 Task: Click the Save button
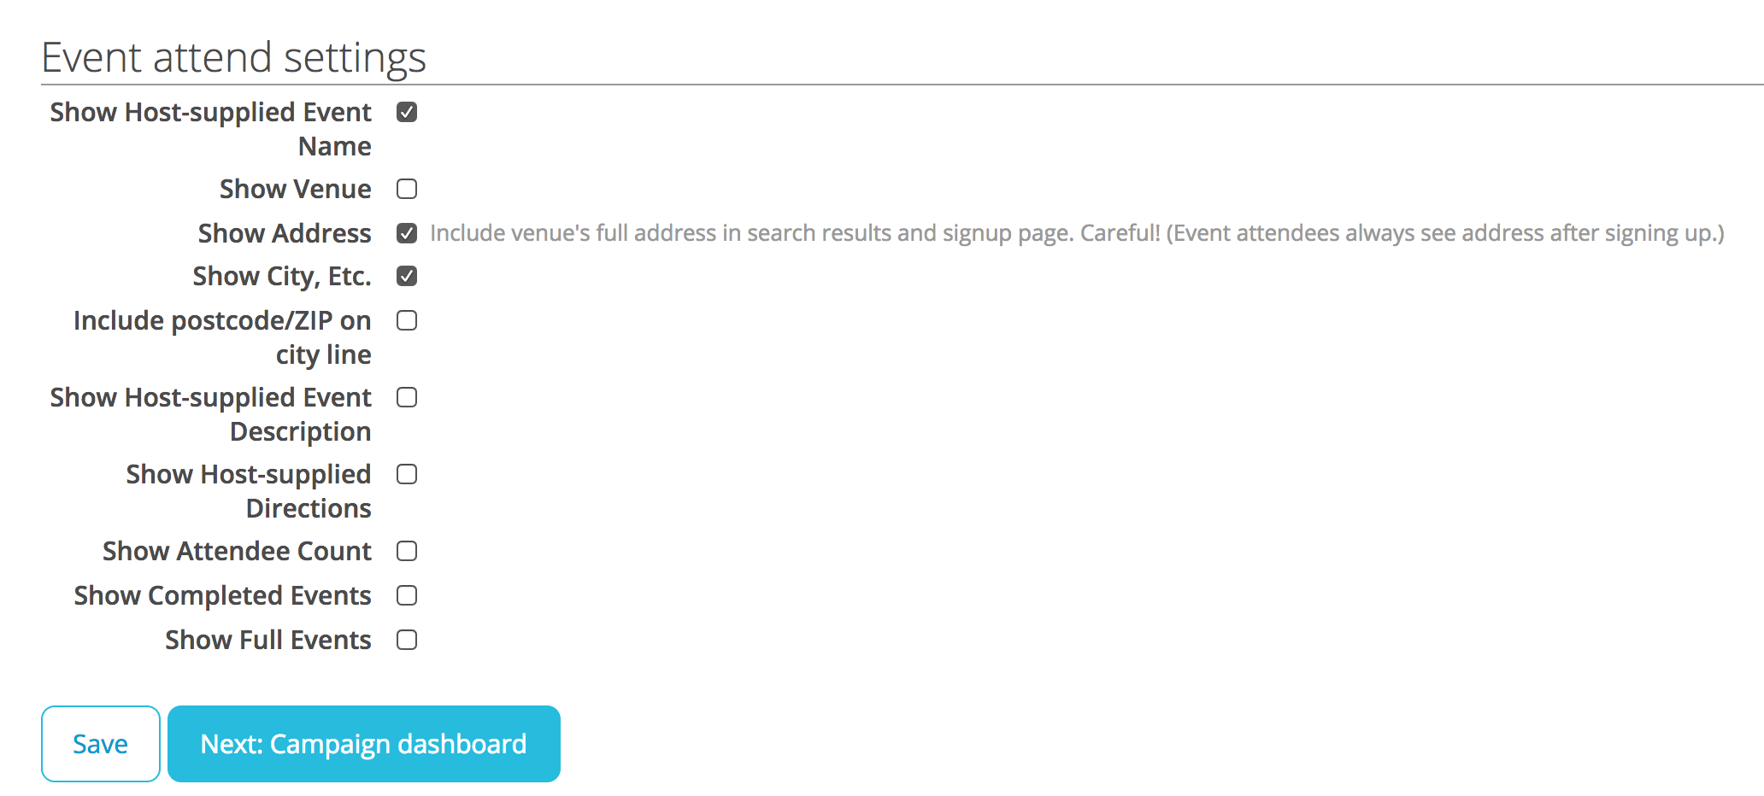tap(100, 743)
